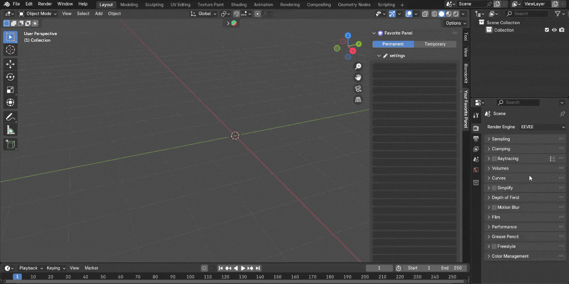Pick the Annotate tool

point(10,117)
